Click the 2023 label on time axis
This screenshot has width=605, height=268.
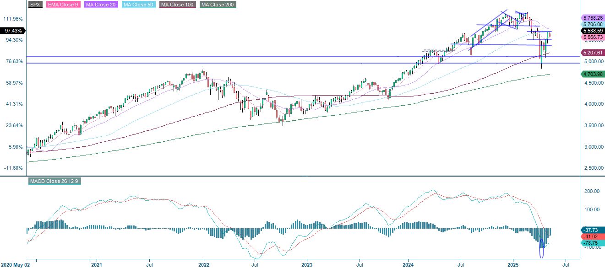click(x=307, y=264)
